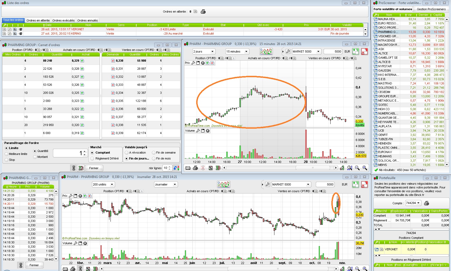Open the MARKET 5000 dropdown on the Journalier chart
Viewport: 451px width, 271px height.
point(291,184)
